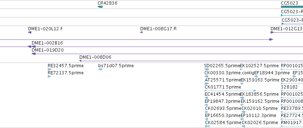
Task: Select double arrow under EK159163.5prime
Action: 242,84
